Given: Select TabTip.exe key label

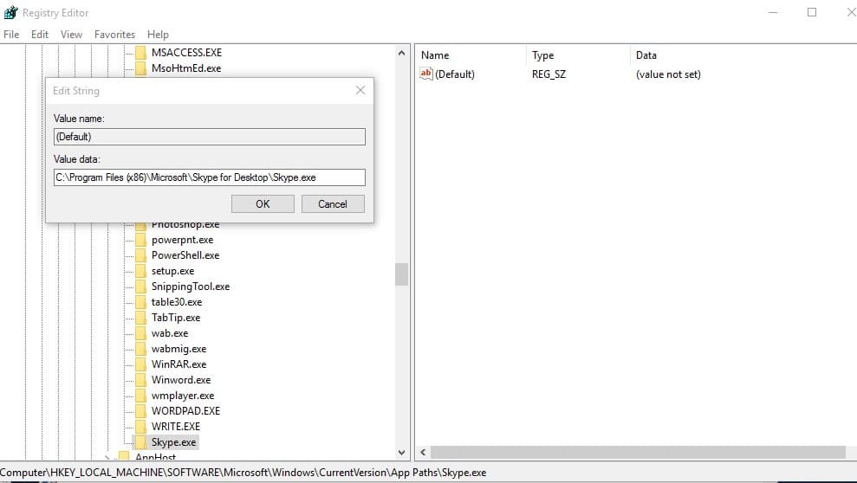Looking at the screenshot, I should pyautogui.click(x=176, y=318).
